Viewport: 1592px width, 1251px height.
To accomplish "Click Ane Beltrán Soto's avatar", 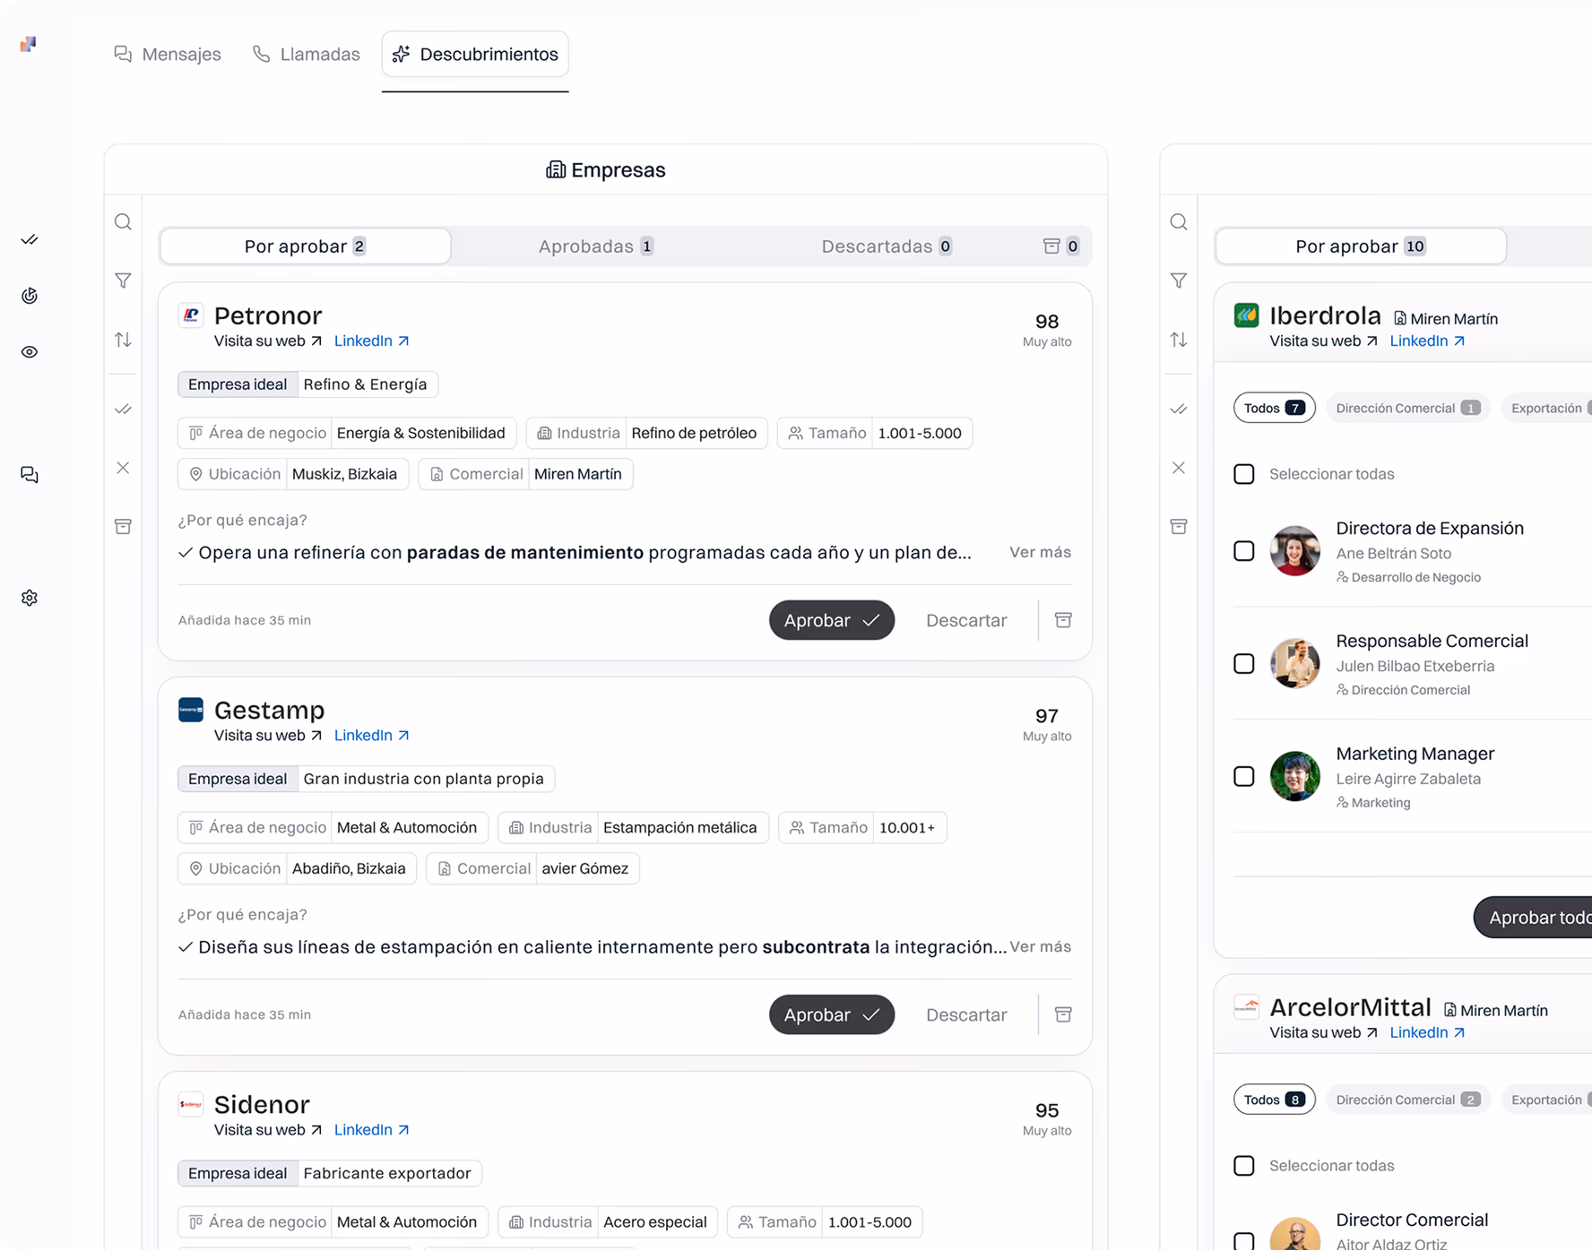I will tap(1295, 550).
